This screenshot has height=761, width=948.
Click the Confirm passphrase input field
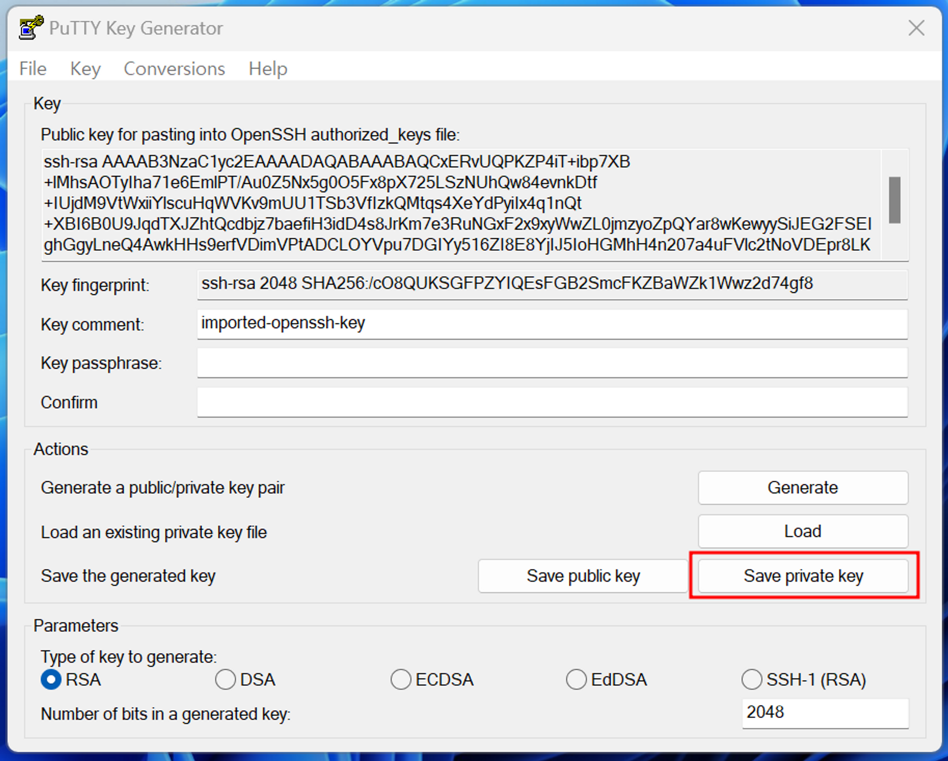pos(552,402)
